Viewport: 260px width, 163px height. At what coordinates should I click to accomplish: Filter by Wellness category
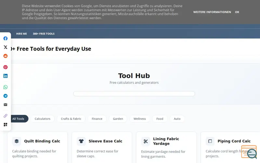coord(140,119)
